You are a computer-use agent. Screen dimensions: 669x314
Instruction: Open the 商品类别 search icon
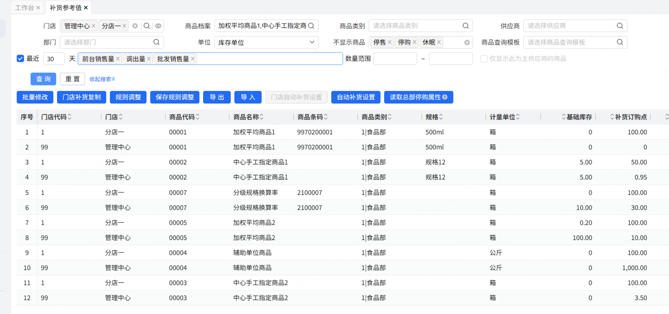(x=466, y=26)
